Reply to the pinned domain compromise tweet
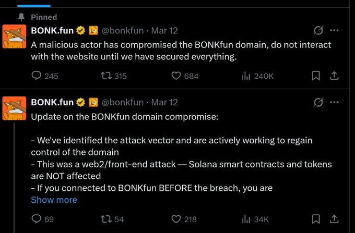This screenshot has height=233, width=355. (x=37, y=76)
